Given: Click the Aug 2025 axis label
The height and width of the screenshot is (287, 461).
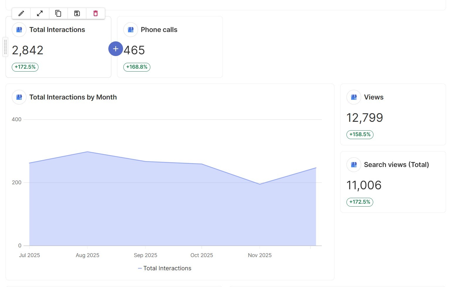Looking at the screenshot, I should point(88,255).
